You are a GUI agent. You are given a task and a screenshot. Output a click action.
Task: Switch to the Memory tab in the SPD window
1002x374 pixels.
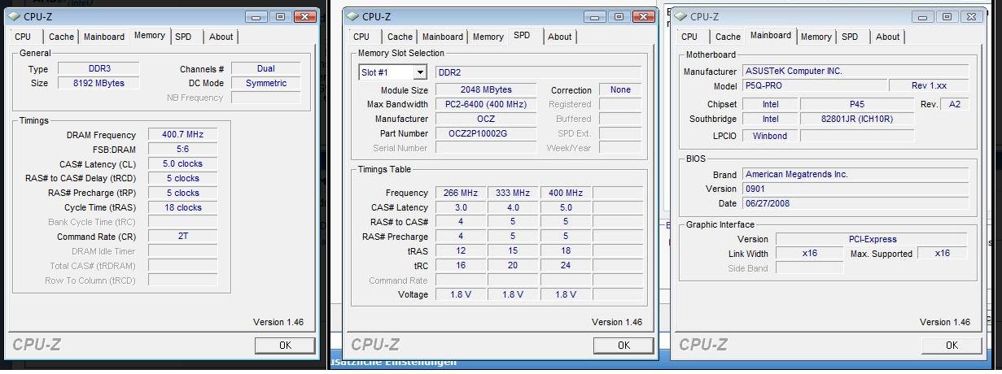point(488,37)
